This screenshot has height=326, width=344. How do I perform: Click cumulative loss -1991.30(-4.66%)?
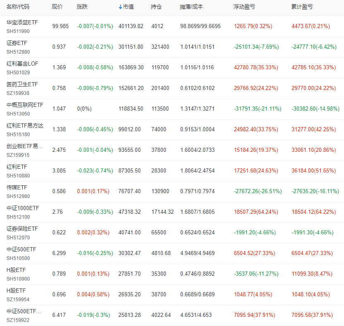coord(313,232)
